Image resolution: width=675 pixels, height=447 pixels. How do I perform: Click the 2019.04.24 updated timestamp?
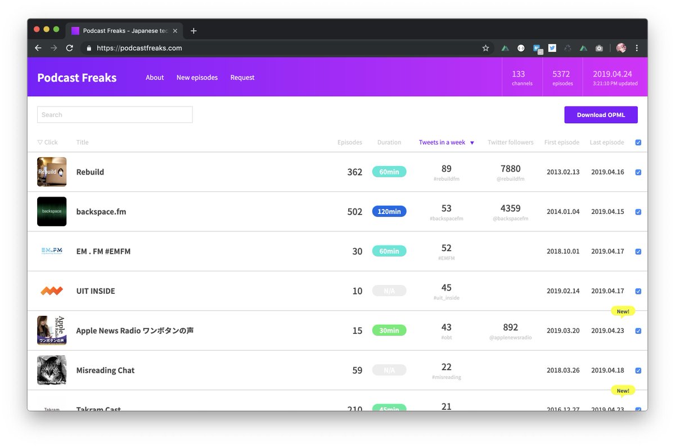(x=615, y=78)
